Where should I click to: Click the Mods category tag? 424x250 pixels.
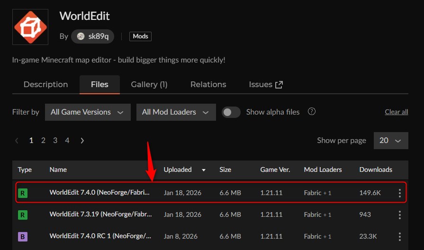[140, 36]
